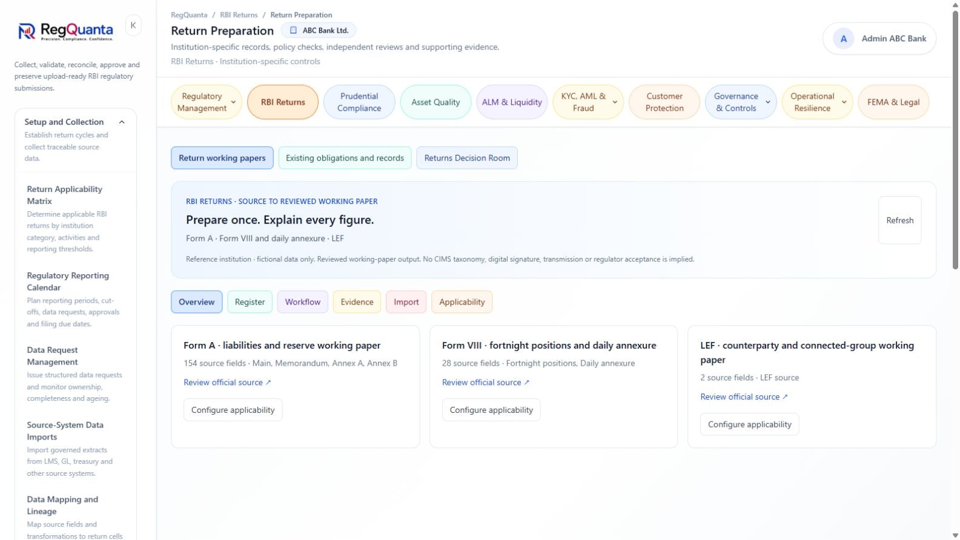This screenshot has width=960, height=540.
Task: Select the RBI Returns module tab
Action: coord(283,102)
